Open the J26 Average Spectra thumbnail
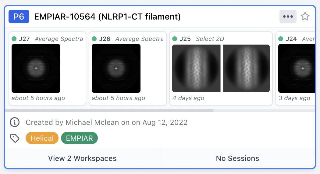 point(116,68)
